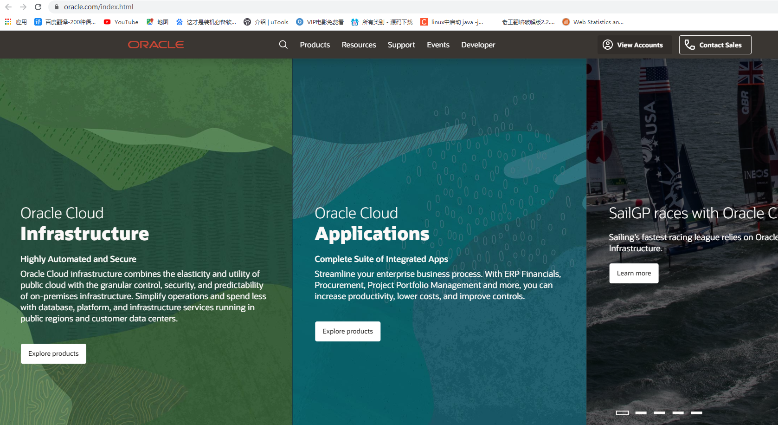Open the Baidu paw icon bookmark

pos(206,22)
